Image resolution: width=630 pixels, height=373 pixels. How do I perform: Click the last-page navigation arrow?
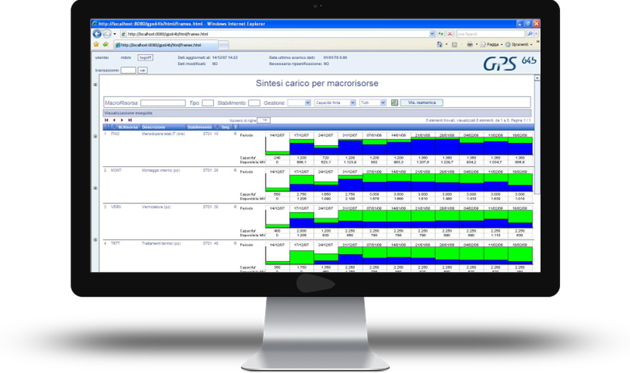coord(130,120)
